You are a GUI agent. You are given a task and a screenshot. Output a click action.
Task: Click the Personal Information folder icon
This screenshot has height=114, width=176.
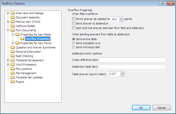point(13,52)
